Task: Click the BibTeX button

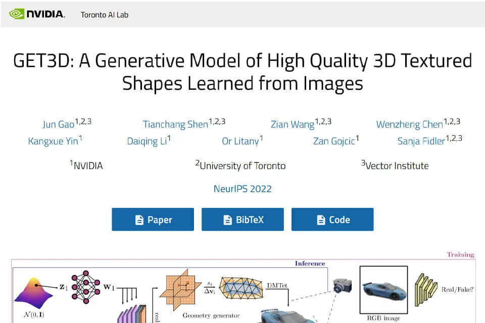Action: [x=243, y=220]
